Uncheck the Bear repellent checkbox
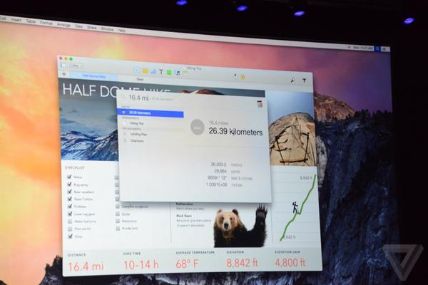Screen dimensions: 428x285 pos(70,192)
